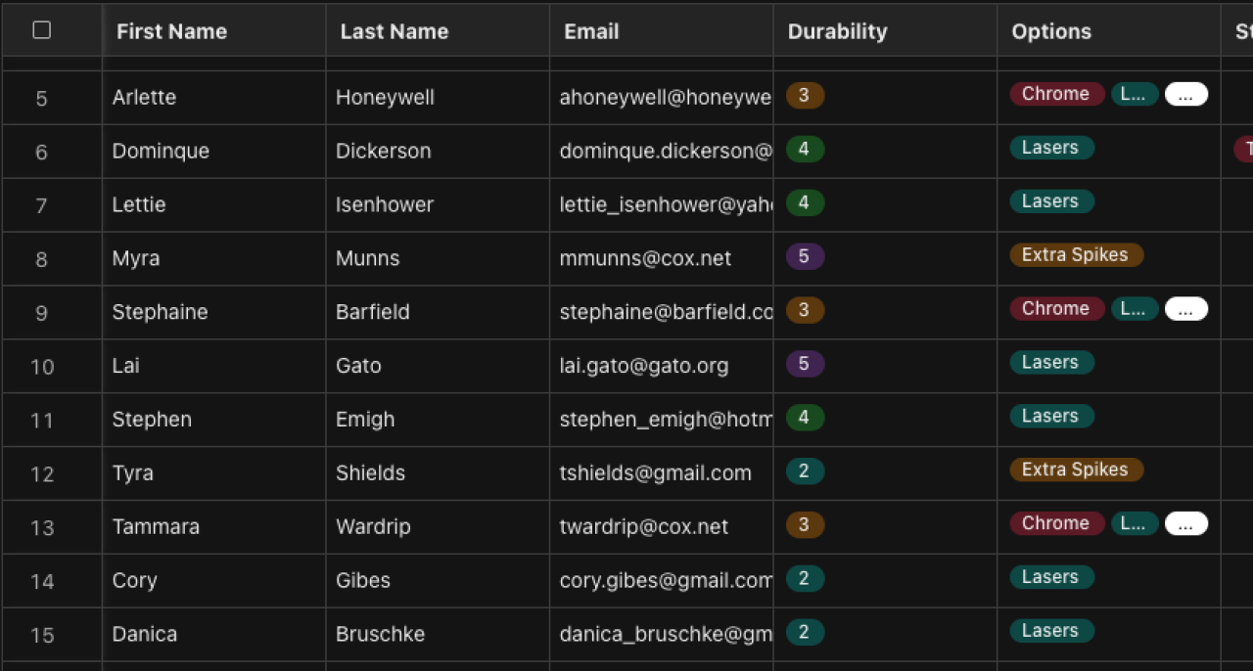1253x671 pixels.
Task: Select the Durability column header
Action: click(837, 31)
